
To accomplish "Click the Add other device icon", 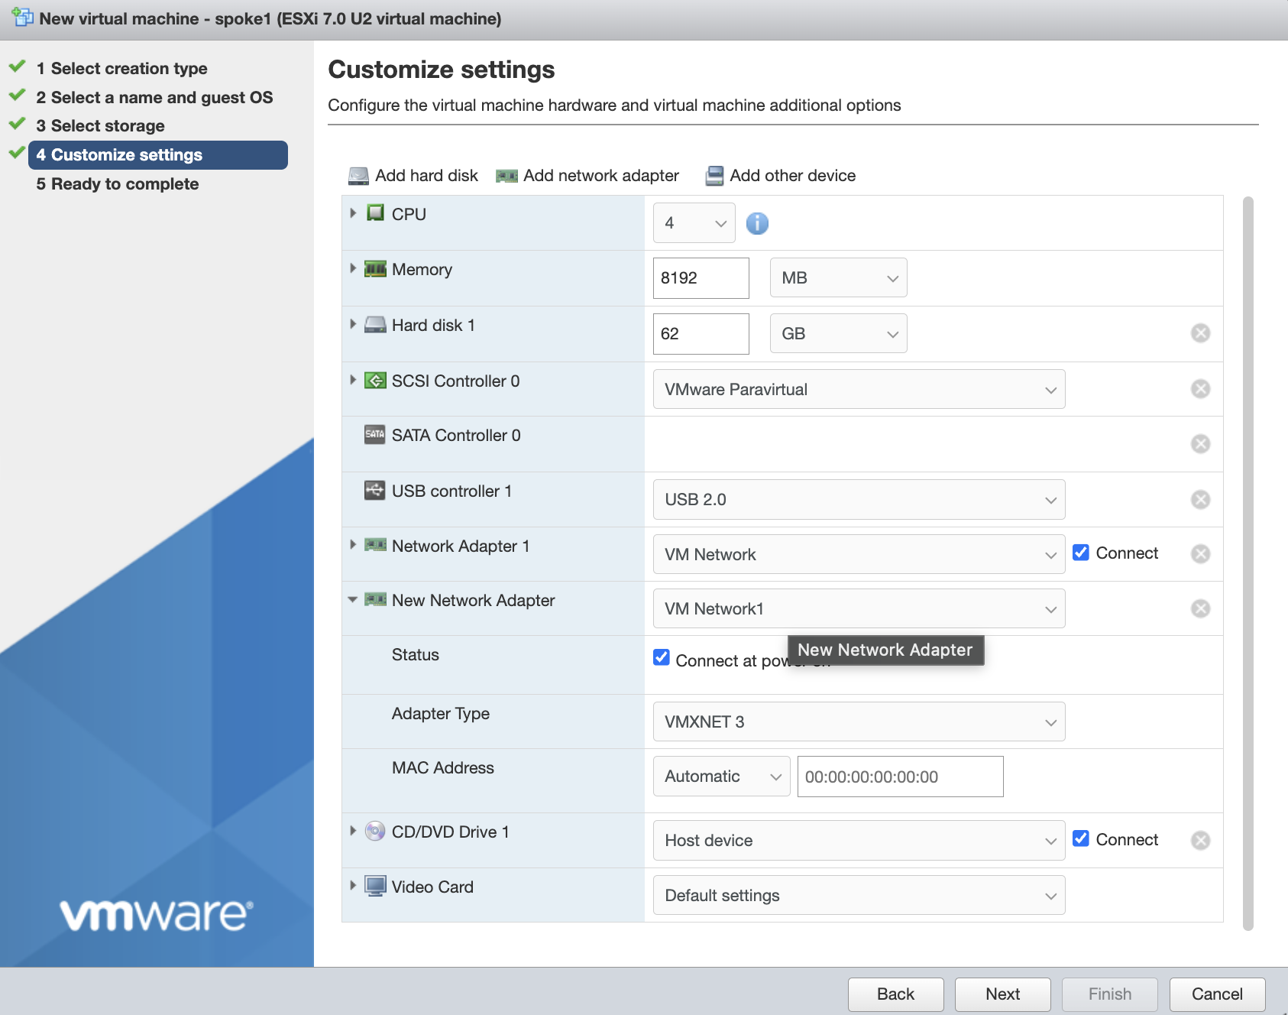I will (x=714, y=176).
